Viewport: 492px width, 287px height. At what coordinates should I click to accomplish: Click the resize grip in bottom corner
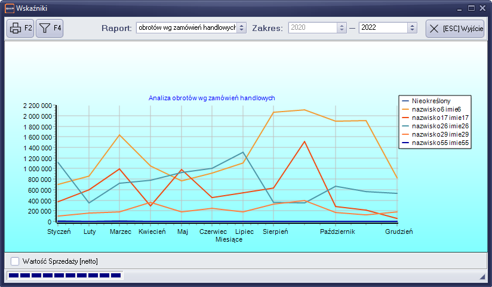pos(482,277)
